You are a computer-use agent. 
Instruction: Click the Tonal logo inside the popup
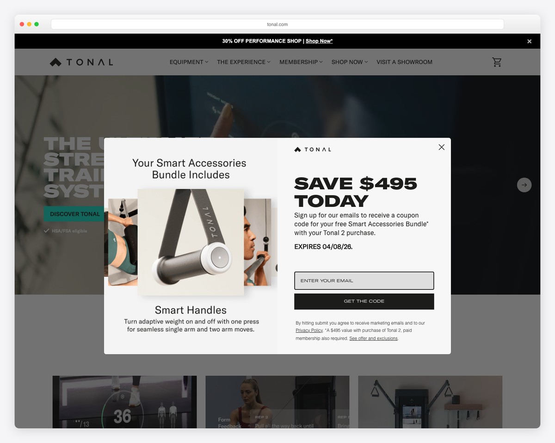[313, 150]
